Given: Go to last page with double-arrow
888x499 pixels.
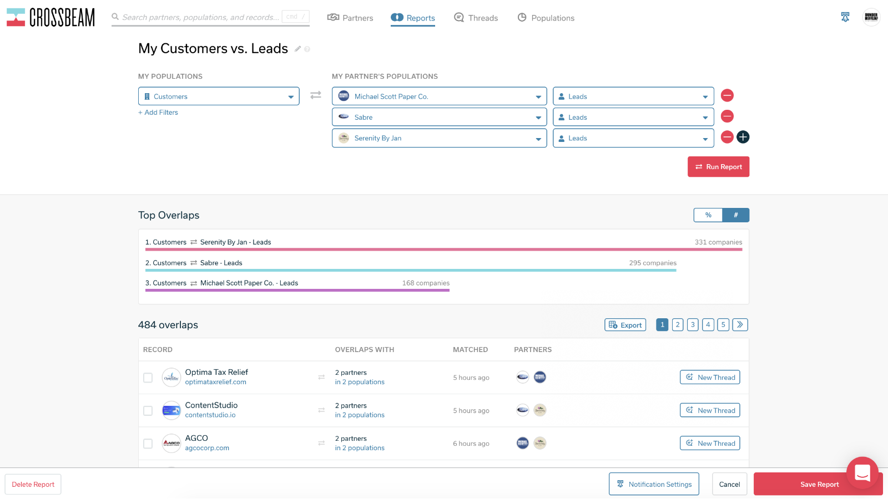Looking at the screenshot, I should 740,325.
